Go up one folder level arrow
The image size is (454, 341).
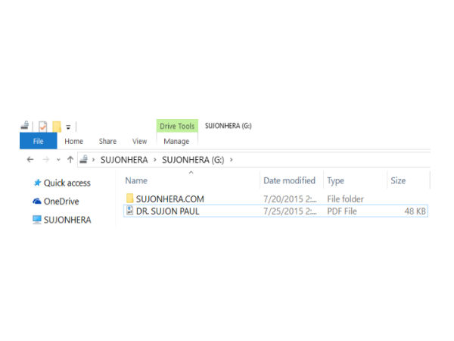[x=70, y=160]
